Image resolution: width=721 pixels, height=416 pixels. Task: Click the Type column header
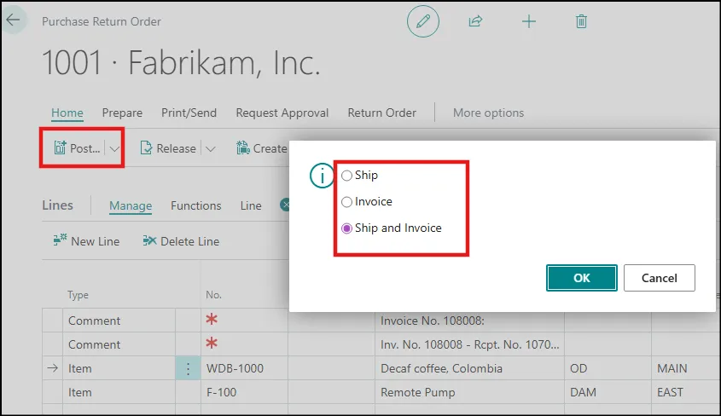click(x=78, y=295)
